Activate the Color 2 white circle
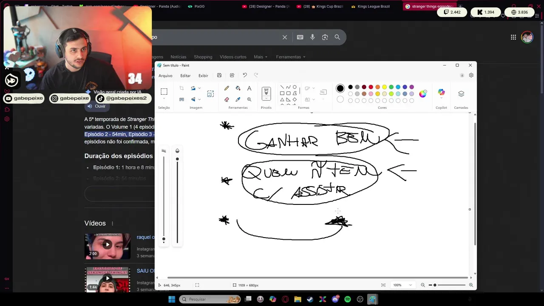The image size is (544, 306). pos(340,99)
